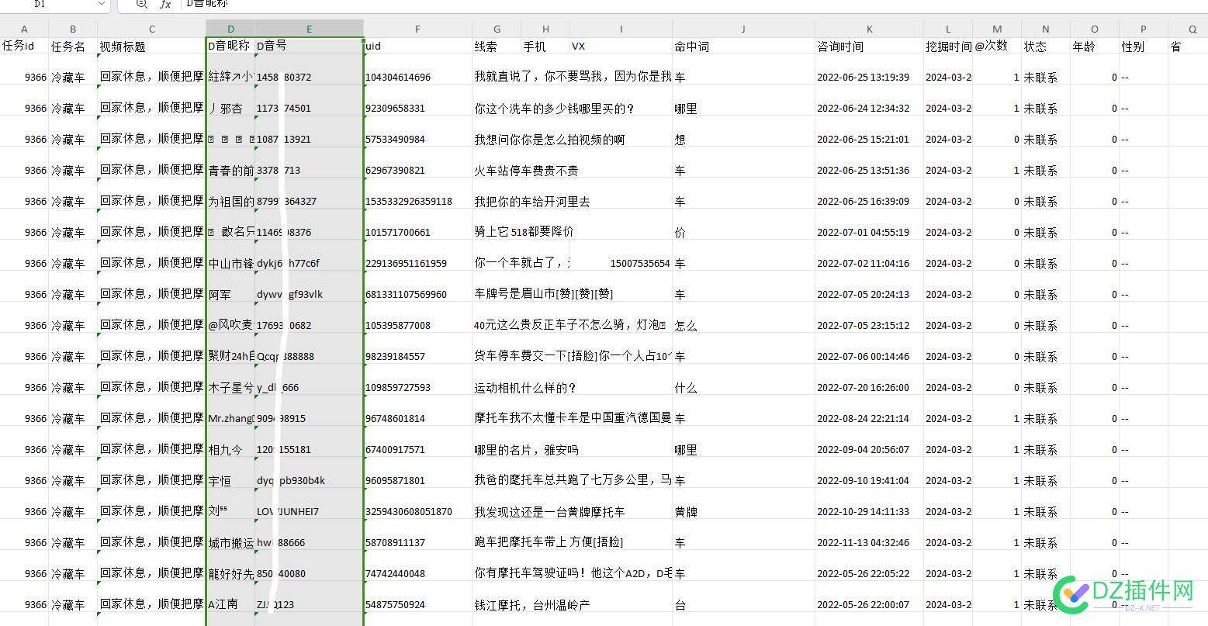Select column A header
The height and width of the screenshot is (626, 1208).
(24, 29)
